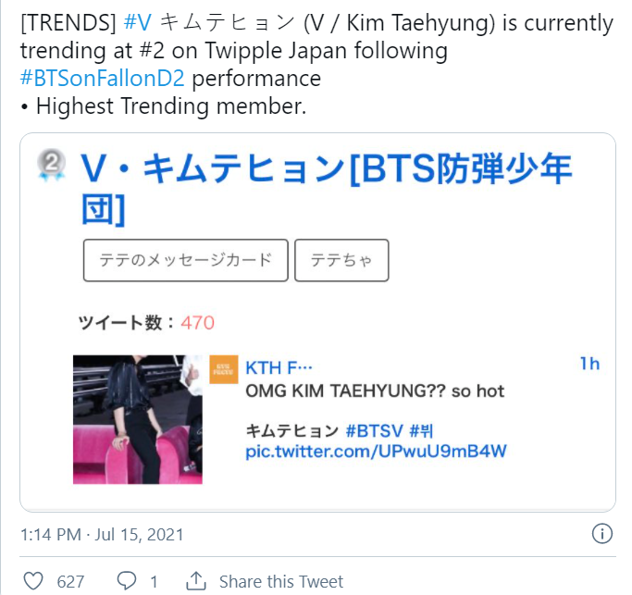Click the テテちゃ tag button
Screen dimensions: 632x595
click(341, 260)
